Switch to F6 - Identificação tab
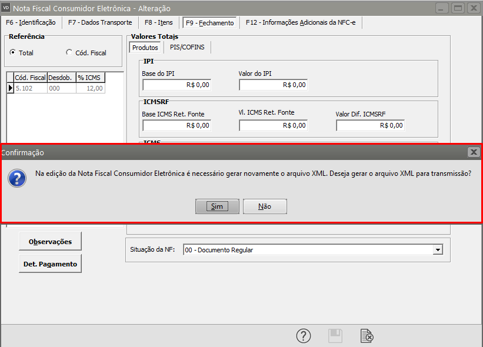This screenshot has width=483, height=347. coord(31,22)
